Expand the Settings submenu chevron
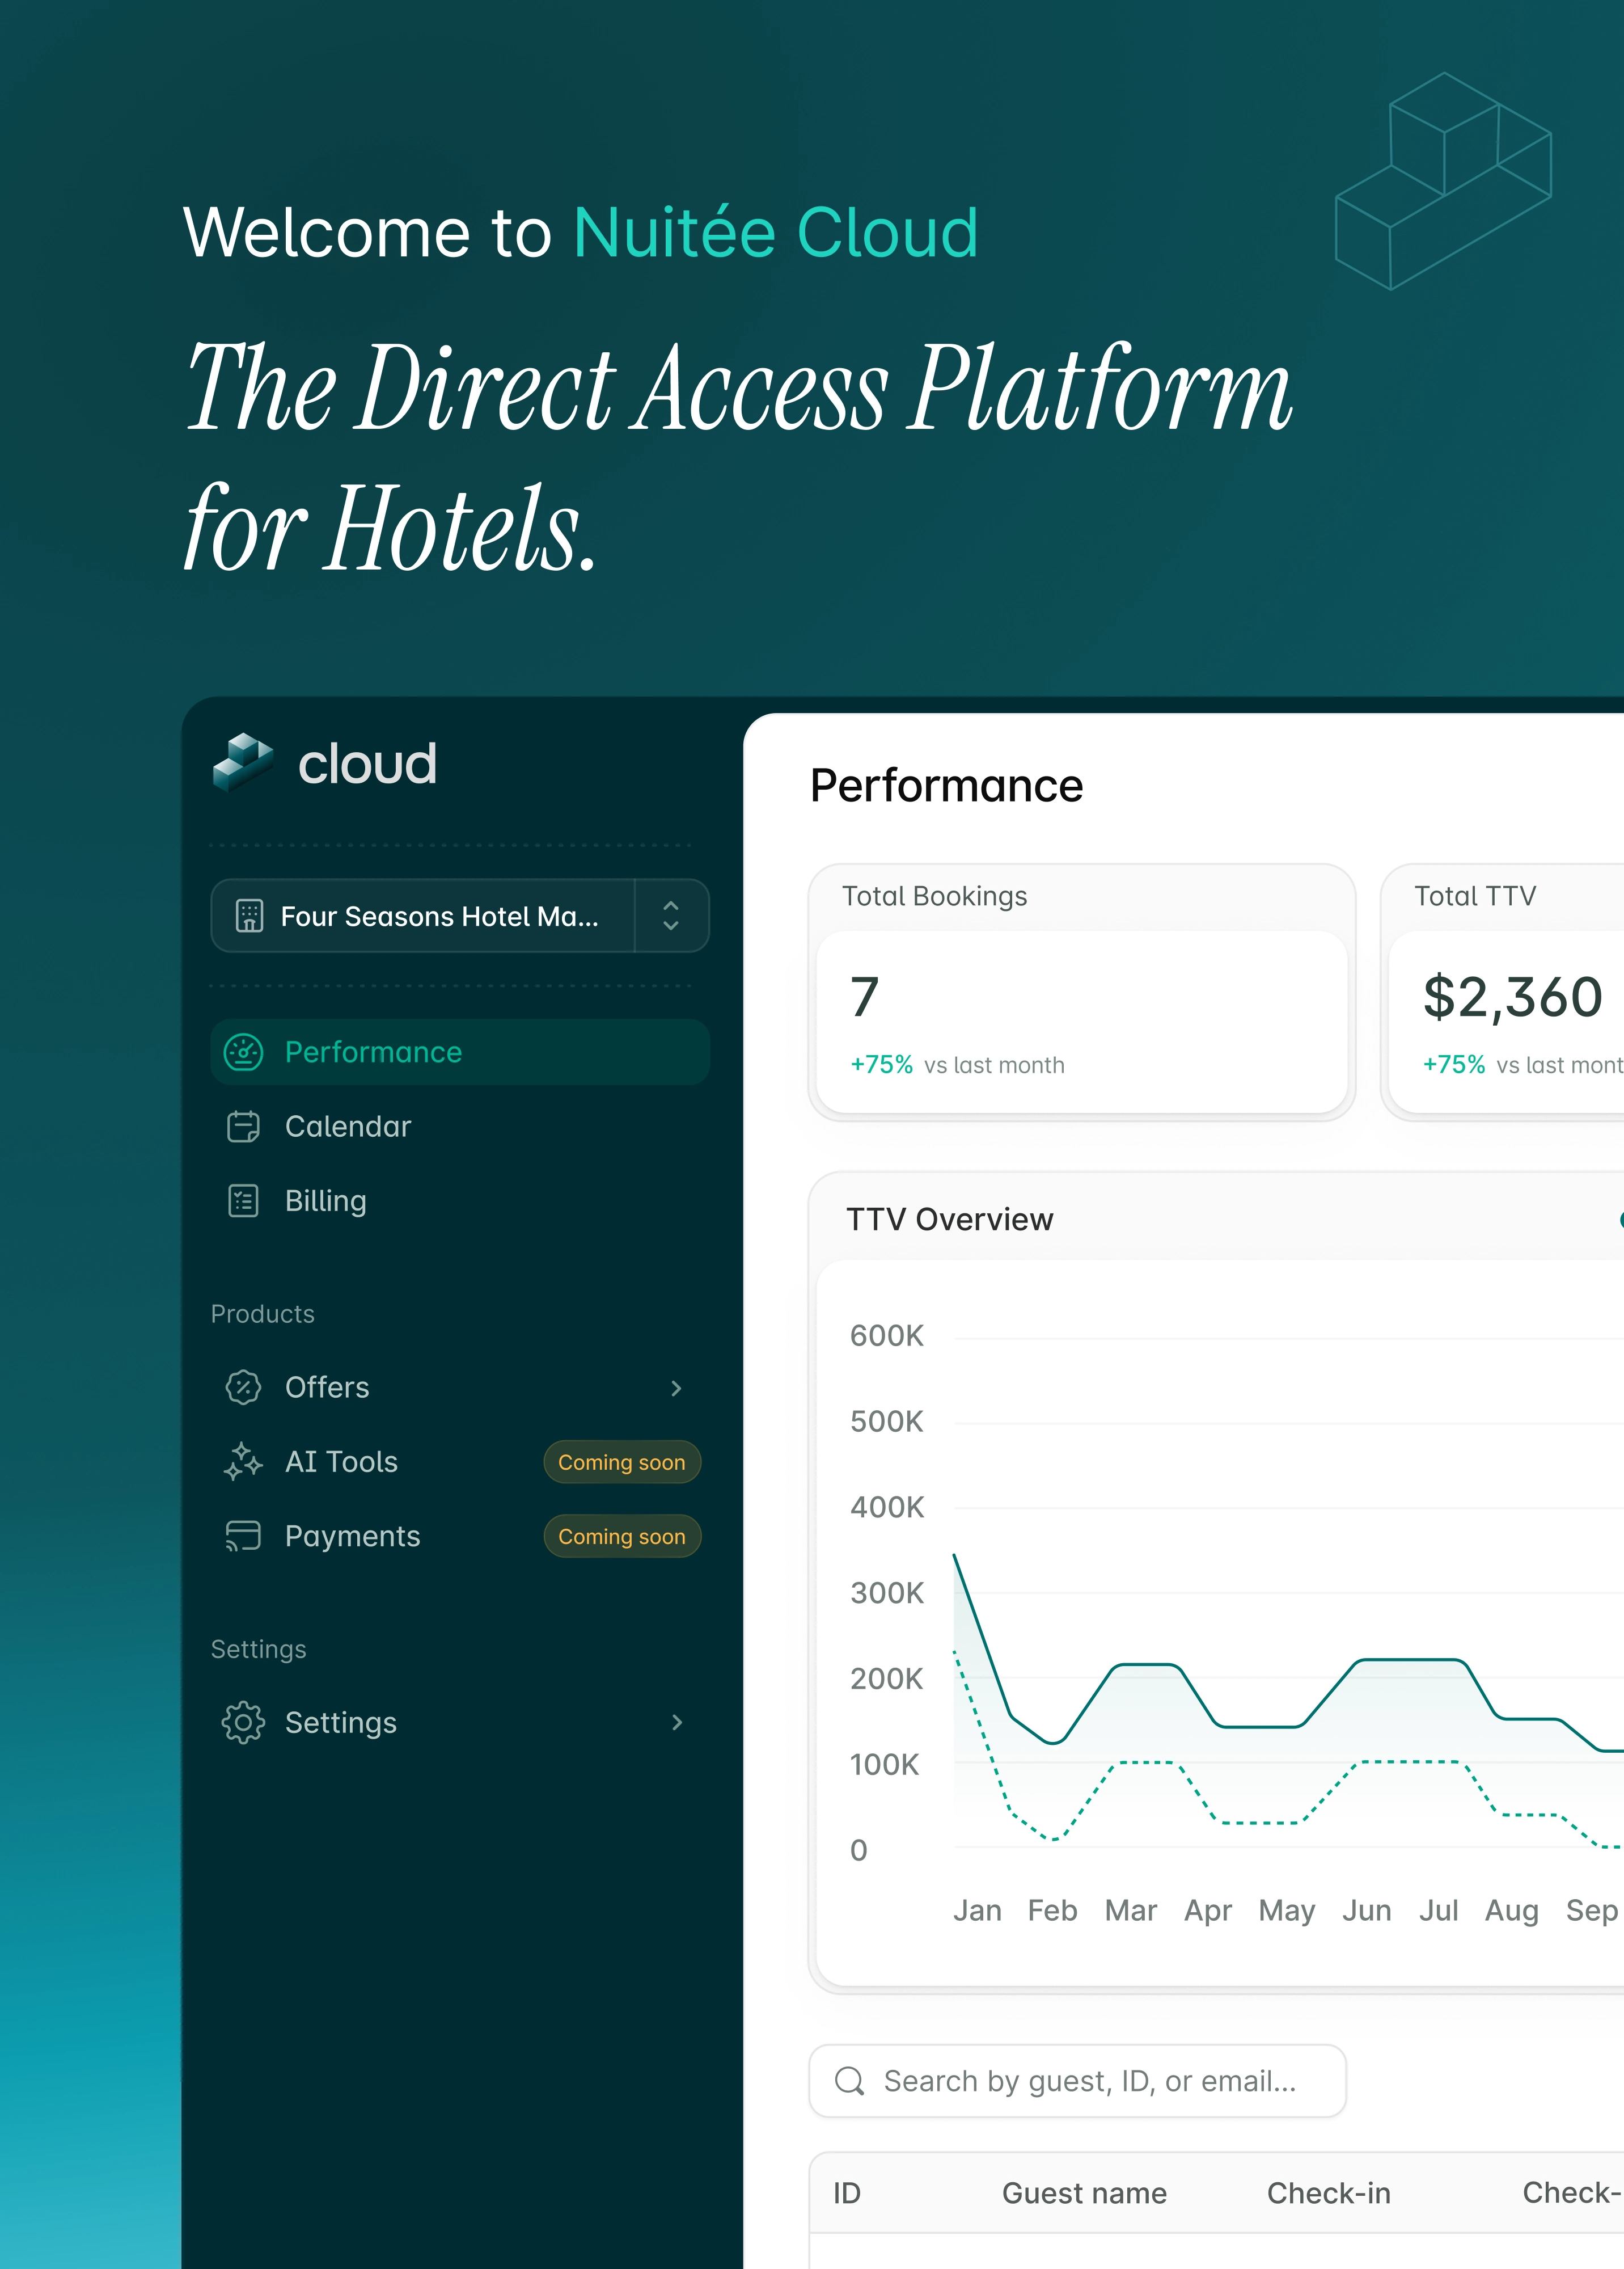The height and width of the screenshot is (2269, 1624). tap(677, 1723)
